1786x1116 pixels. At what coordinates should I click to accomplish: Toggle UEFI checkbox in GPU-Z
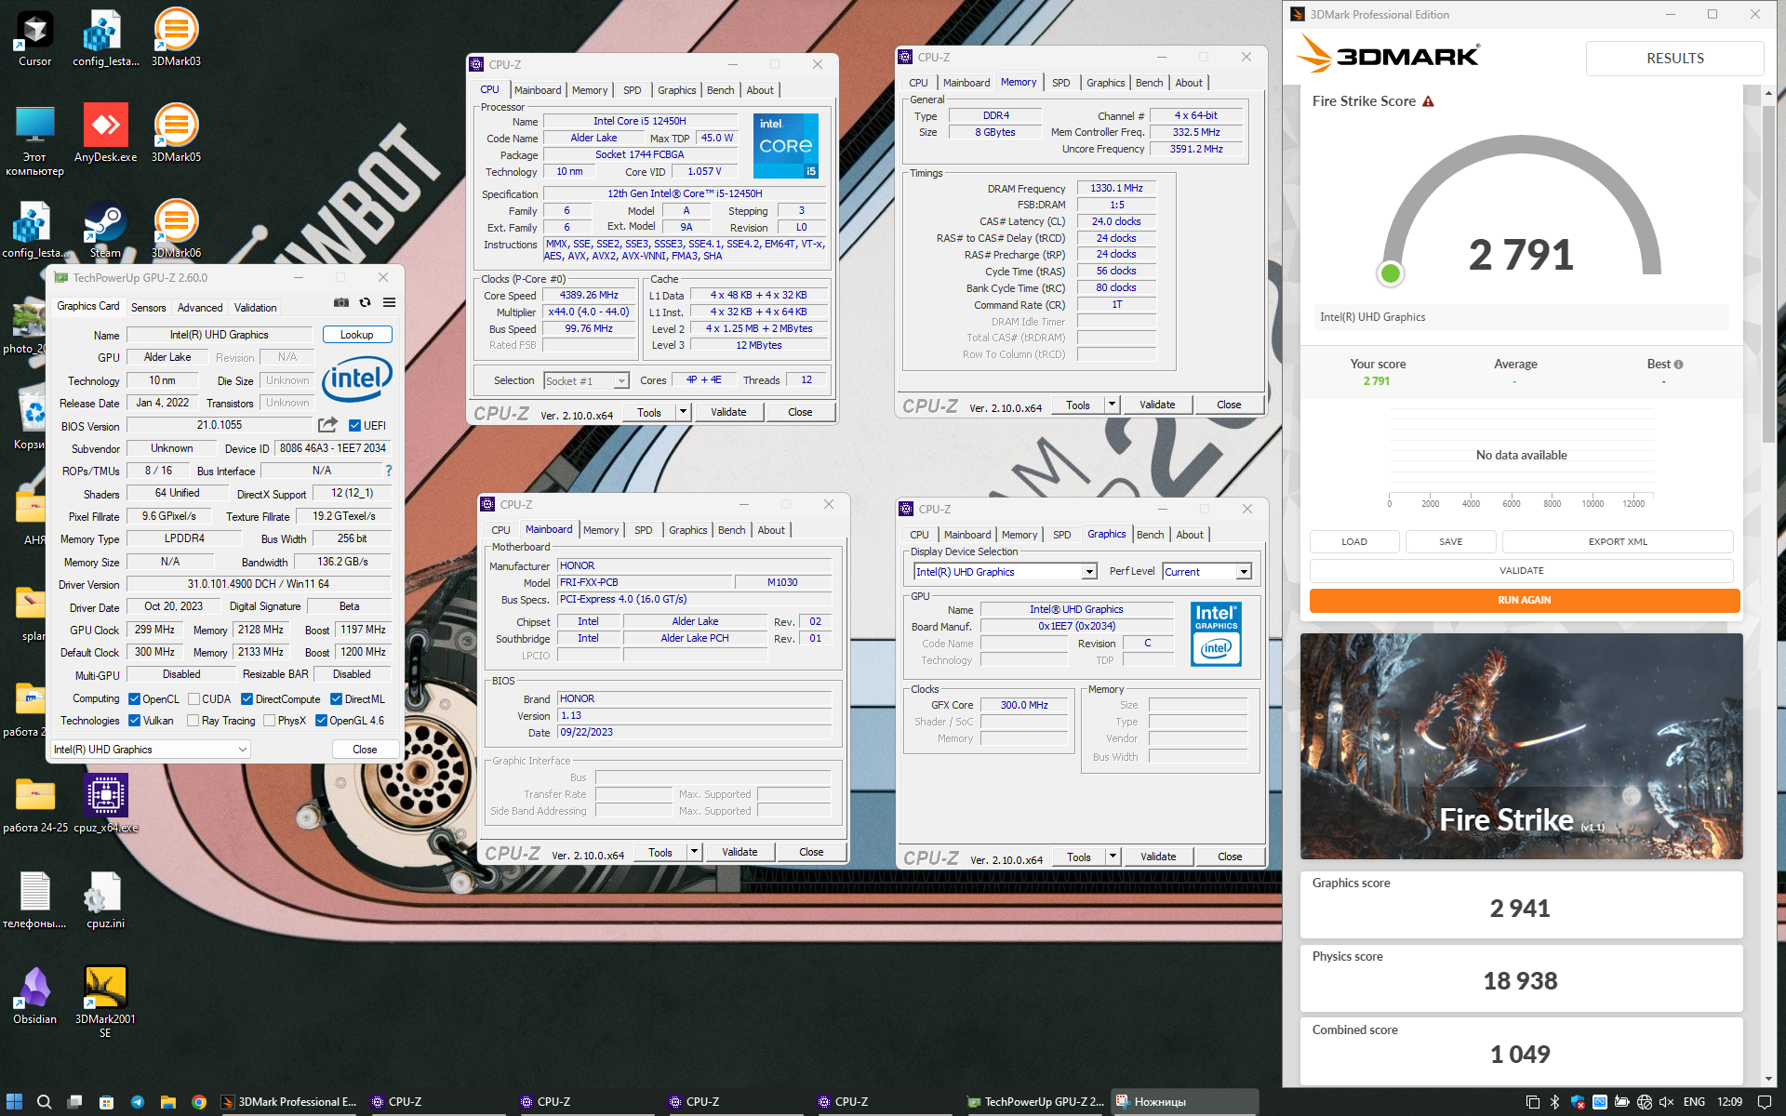coord(354,426)
